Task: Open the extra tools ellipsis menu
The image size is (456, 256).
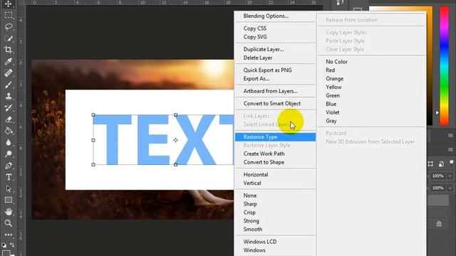Action: (x=8, y=235)
